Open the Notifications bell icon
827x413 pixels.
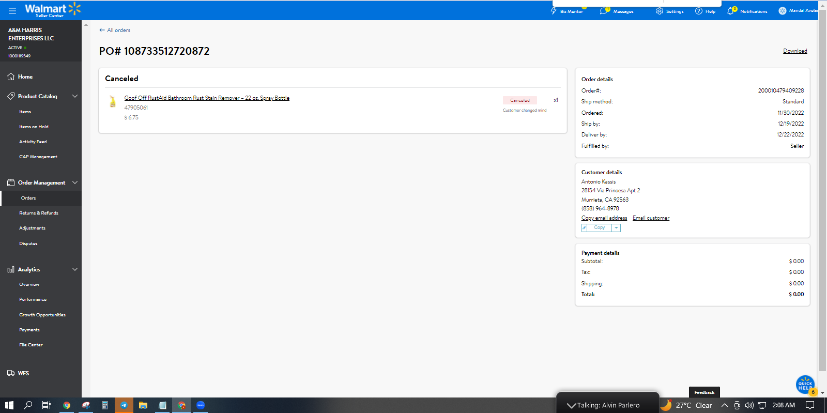[731, 11]
